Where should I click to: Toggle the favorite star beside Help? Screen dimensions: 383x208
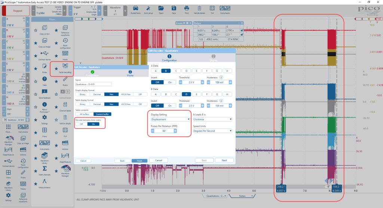click(x=36, y=81)
